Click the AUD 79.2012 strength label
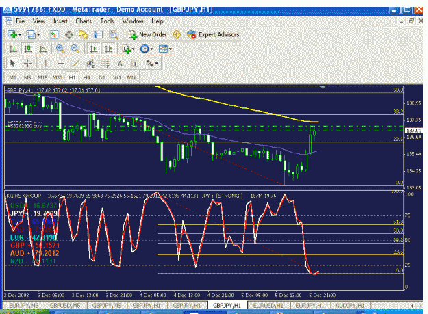 (x=35, y=253)
